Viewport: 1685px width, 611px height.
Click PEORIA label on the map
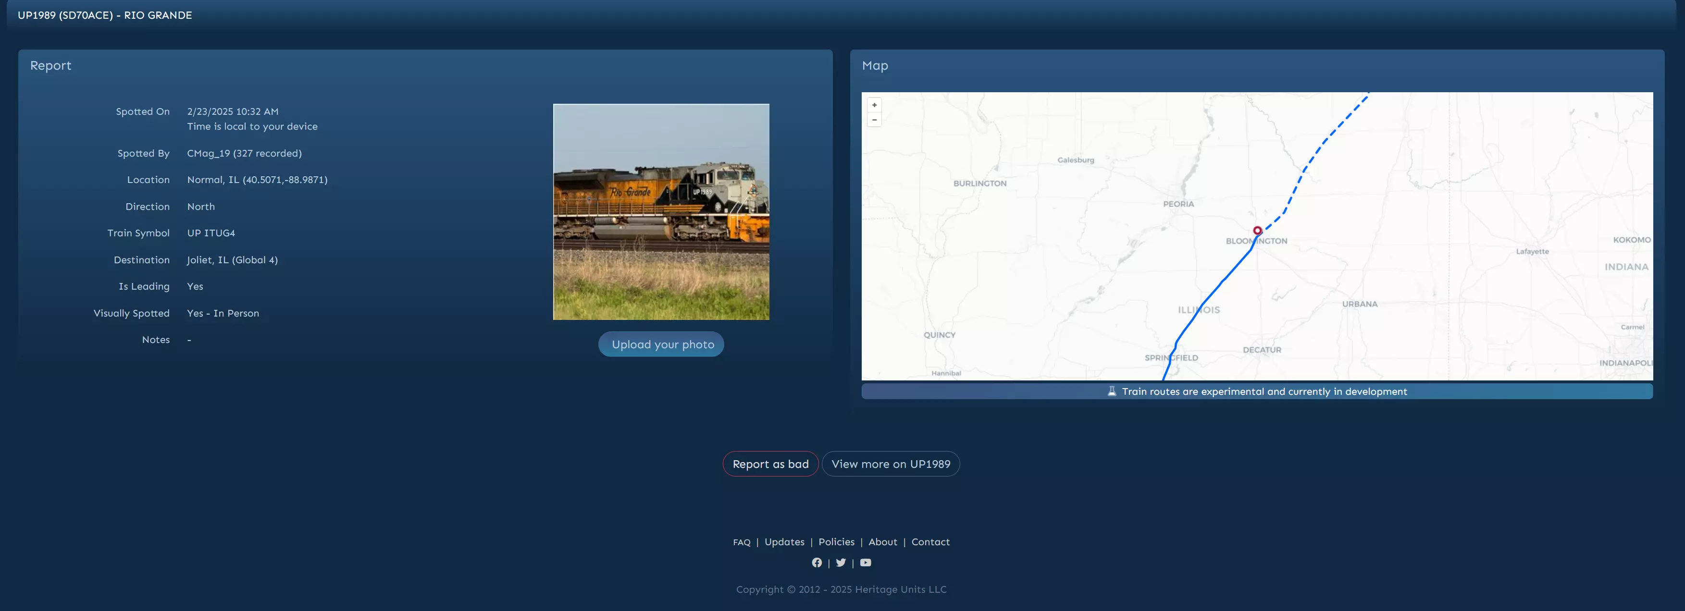pos(1178,204)
